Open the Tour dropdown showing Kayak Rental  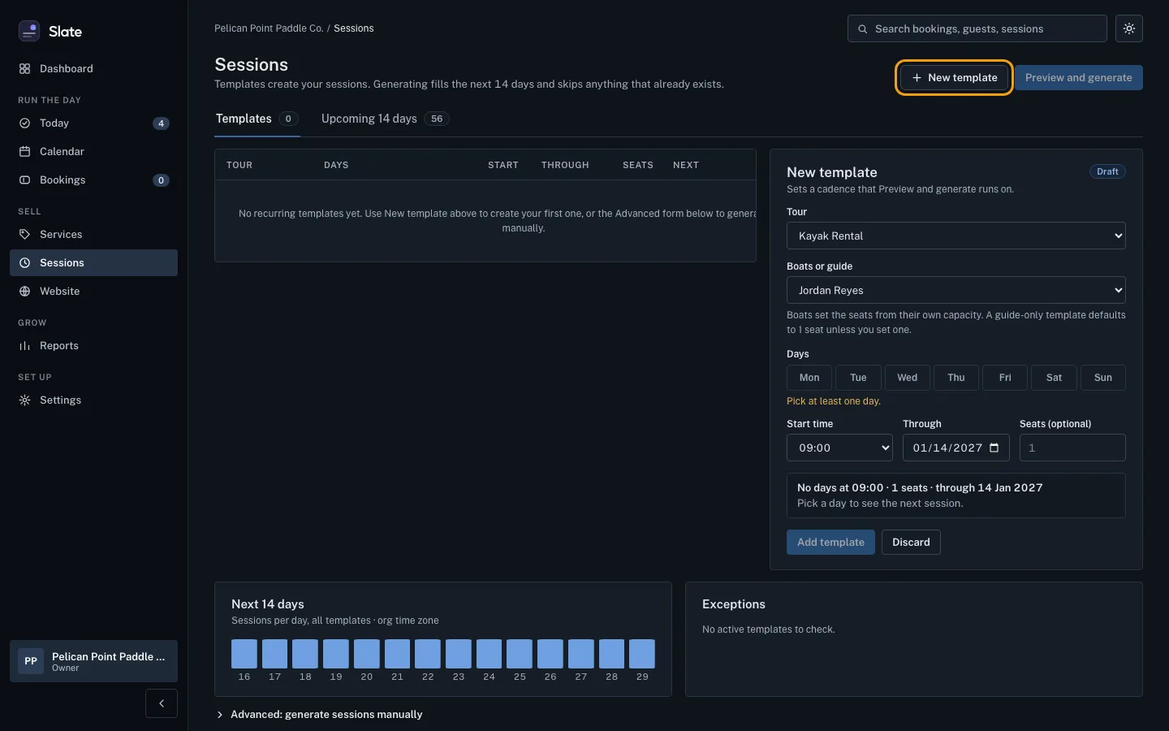(956, 236)
